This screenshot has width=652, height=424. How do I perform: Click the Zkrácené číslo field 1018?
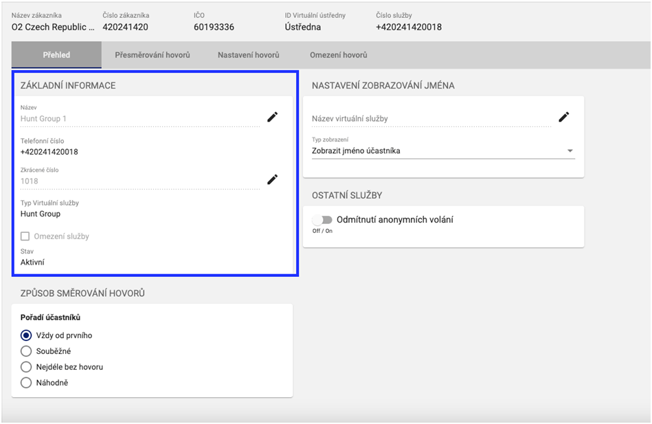pos(137,181)
